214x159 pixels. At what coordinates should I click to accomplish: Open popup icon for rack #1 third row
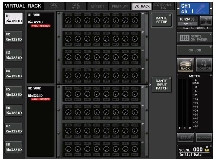point(143,50)
